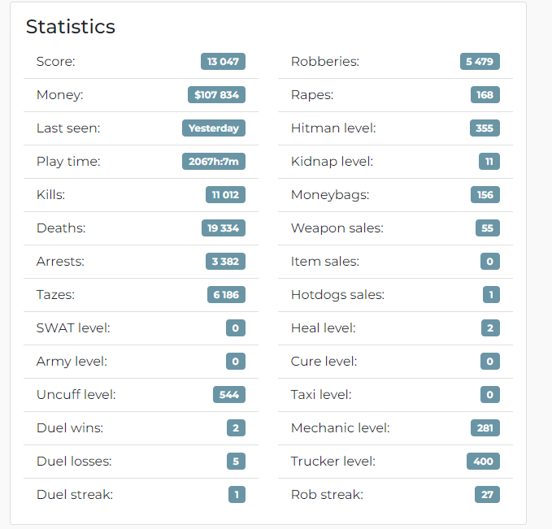552x529 pixels.
Task: Select the Rob streak badge 27
Action: tap(487, 495)
